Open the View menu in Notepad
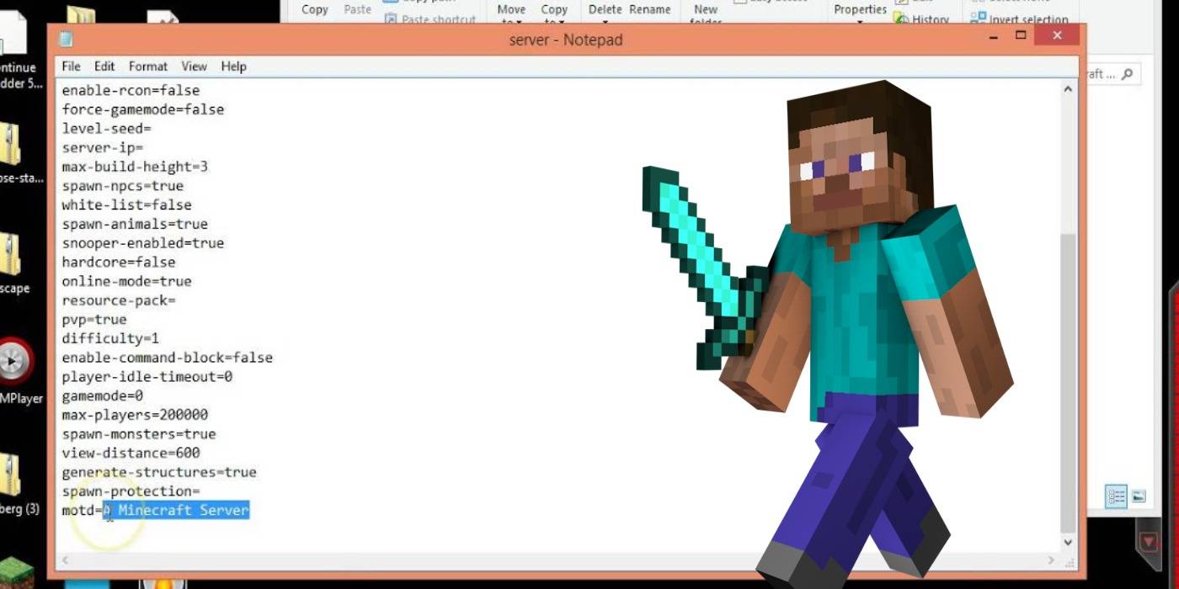The image size is (1179, 589). click(195, 66)
